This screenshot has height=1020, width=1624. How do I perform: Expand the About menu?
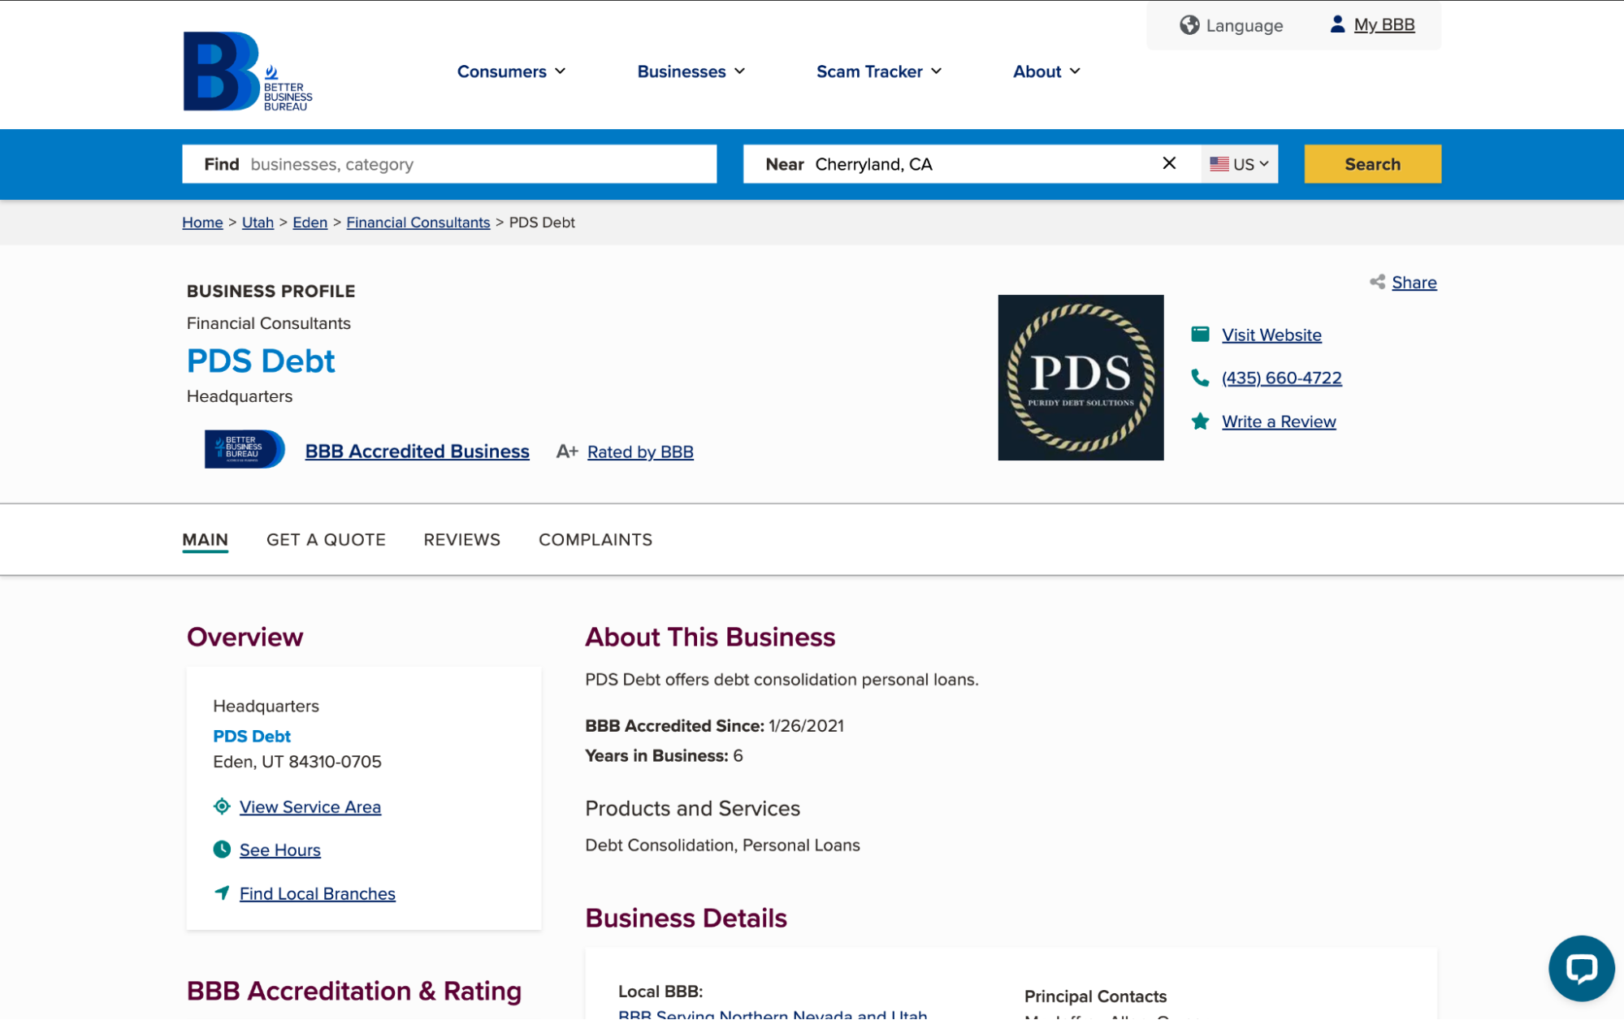point(1046,71)
